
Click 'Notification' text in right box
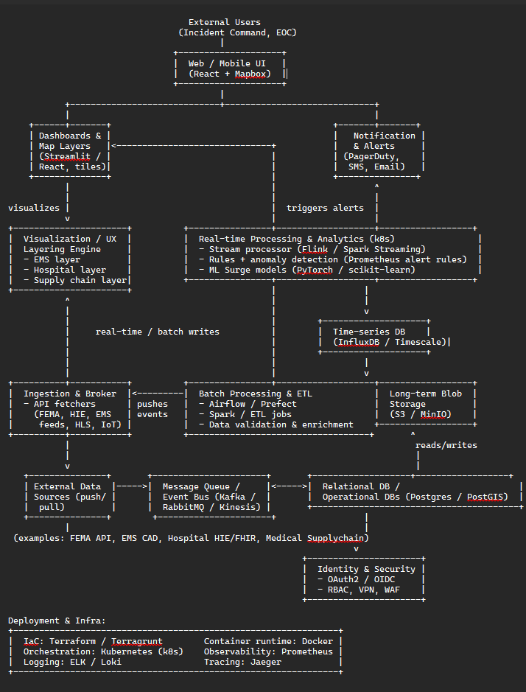pyautogui.click(x=385, y=136)
